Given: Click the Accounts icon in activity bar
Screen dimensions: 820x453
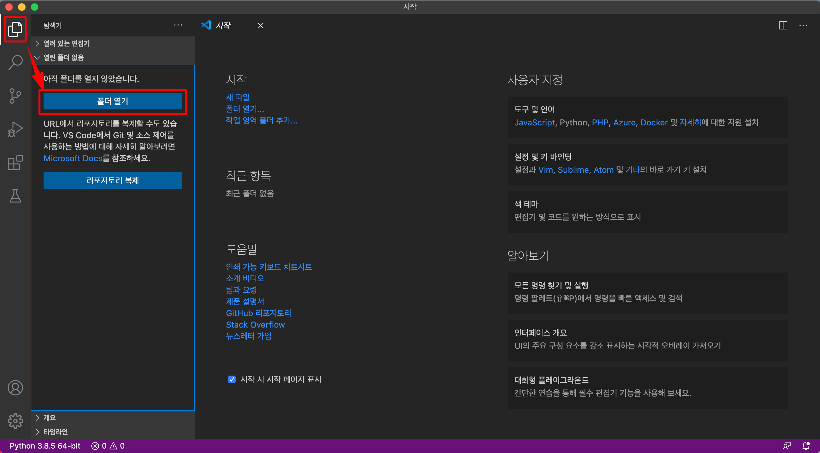Looking at the screenshot, I should click(15, 388).
